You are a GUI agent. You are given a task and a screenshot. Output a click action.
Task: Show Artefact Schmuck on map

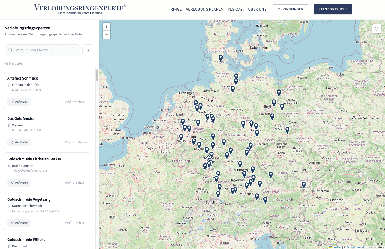coord(19,102)
